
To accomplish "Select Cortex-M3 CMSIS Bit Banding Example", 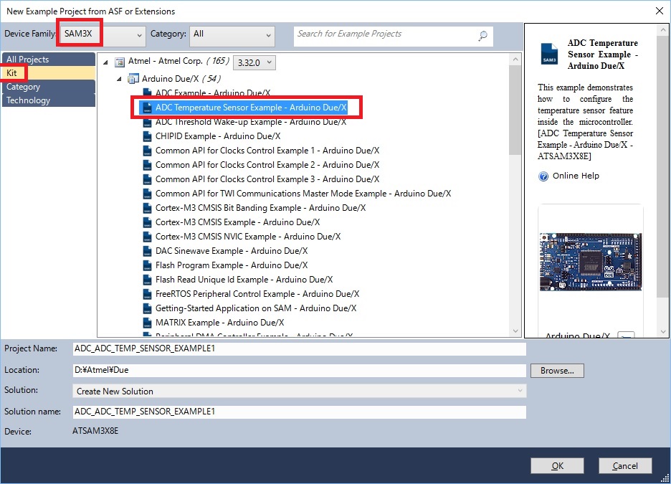I will pyautogui.click(x=260, y=209).
